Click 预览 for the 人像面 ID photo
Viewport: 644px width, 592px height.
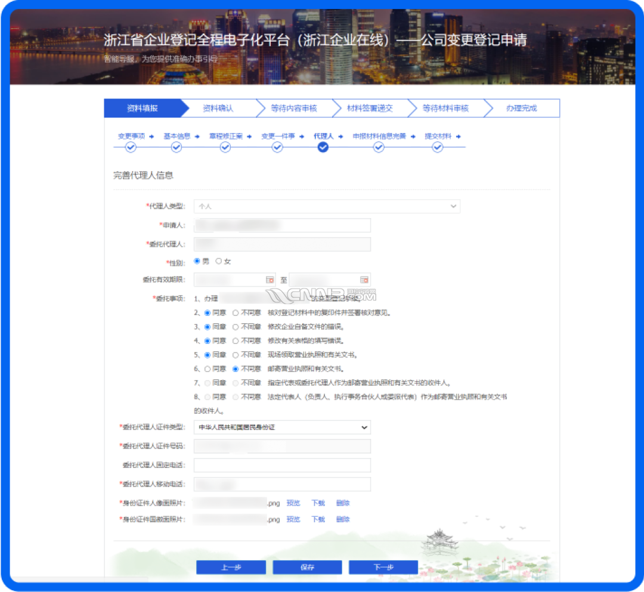(x=293, y=503)
